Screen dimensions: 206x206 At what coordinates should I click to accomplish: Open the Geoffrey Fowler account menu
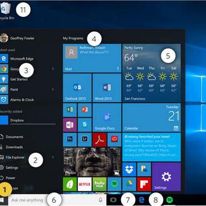point(17,38)
